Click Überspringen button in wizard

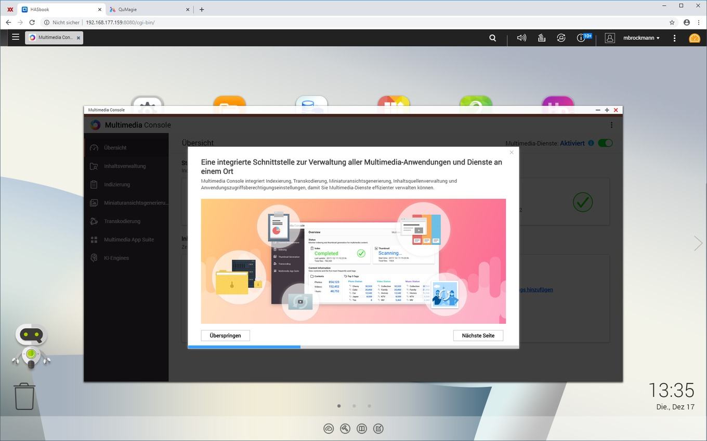pyautogui.click(x=225, y=336)
